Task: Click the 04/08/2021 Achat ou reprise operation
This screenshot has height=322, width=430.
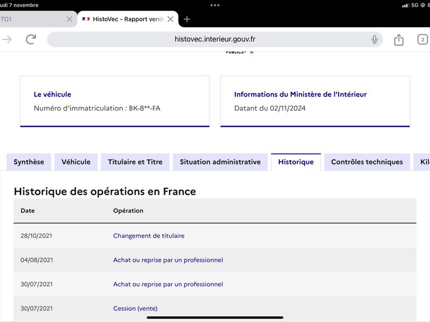Action: point(168,260)
